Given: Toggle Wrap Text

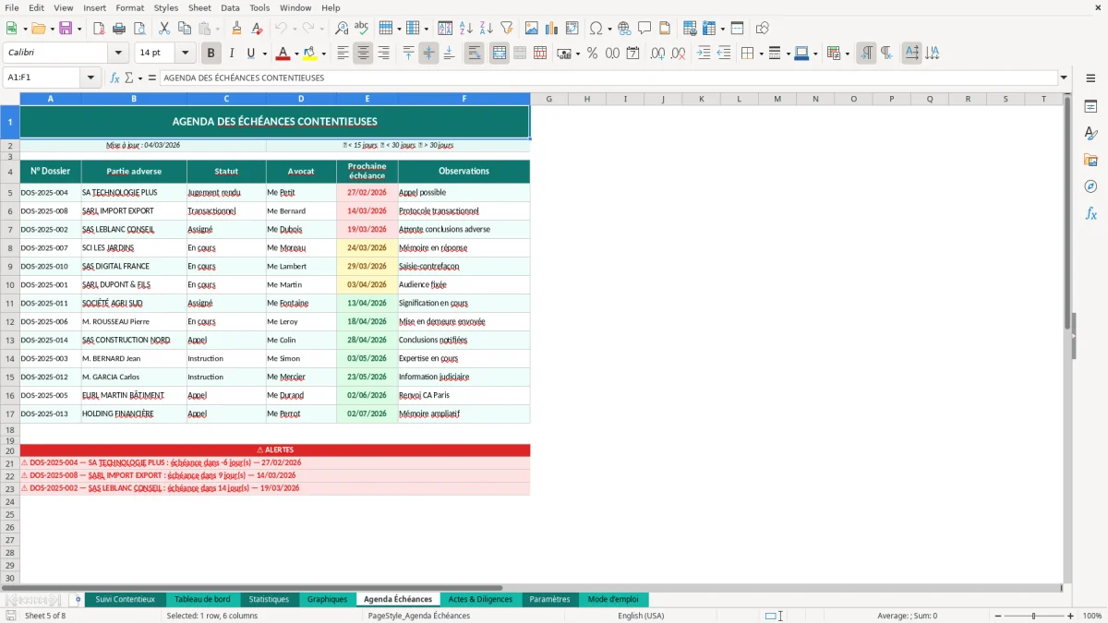Looking at the screenshot, I should pyautogui.click(x=474, y=54).
